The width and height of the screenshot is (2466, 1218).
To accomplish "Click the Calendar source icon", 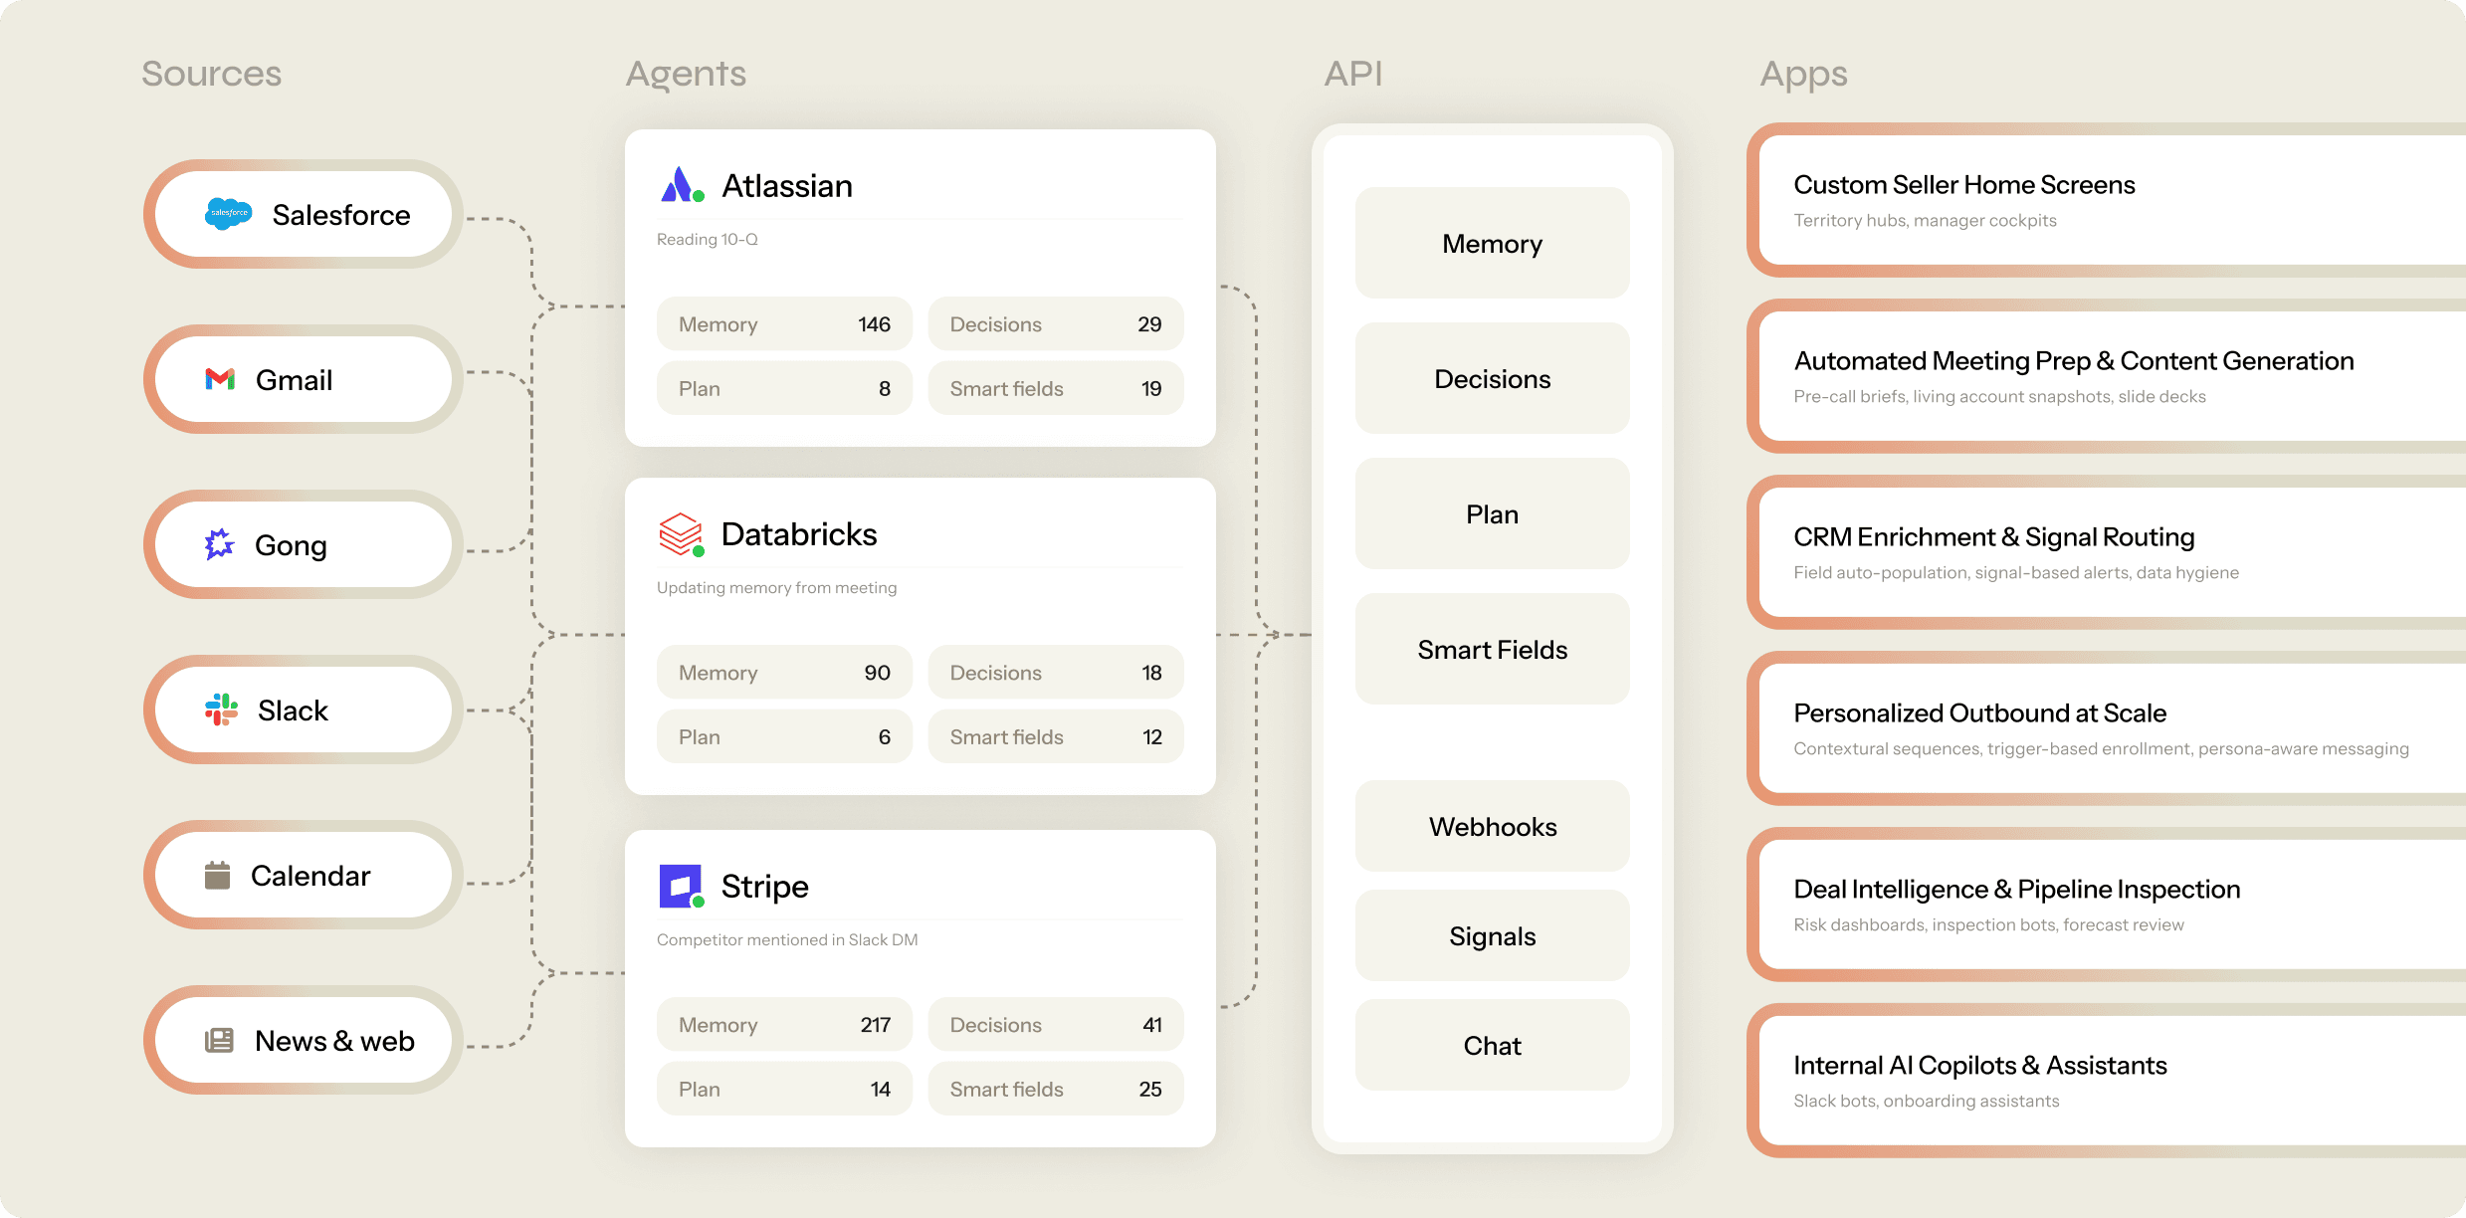I will [x=217, y=875].
